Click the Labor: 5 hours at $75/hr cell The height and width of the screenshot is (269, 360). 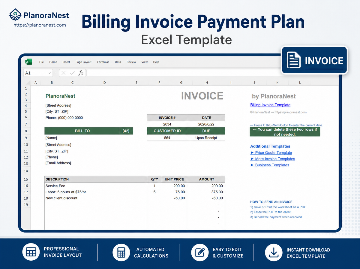[x=96, y=192]
